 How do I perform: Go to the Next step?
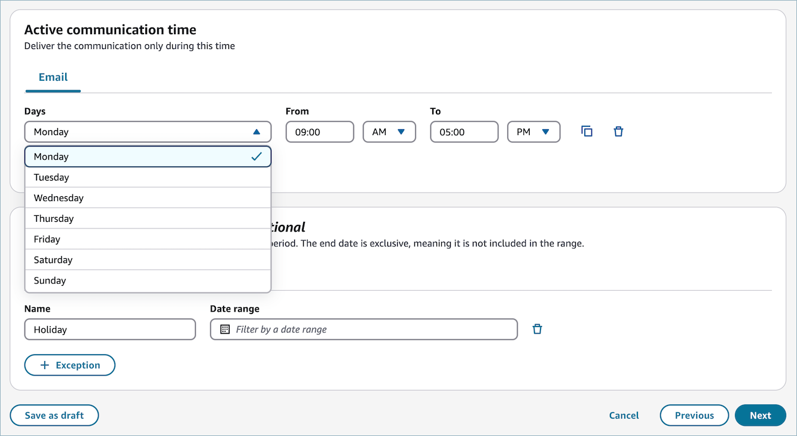click(x=760, y=415)
